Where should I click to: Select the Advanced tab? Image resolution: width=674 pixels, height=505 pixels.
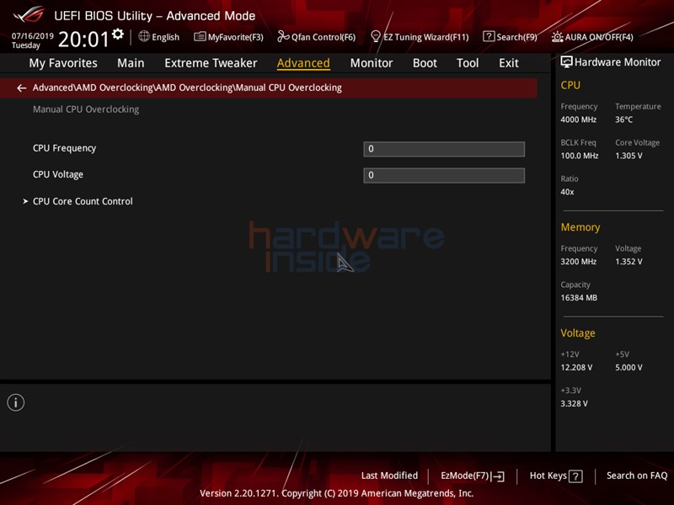pos(303,63)
